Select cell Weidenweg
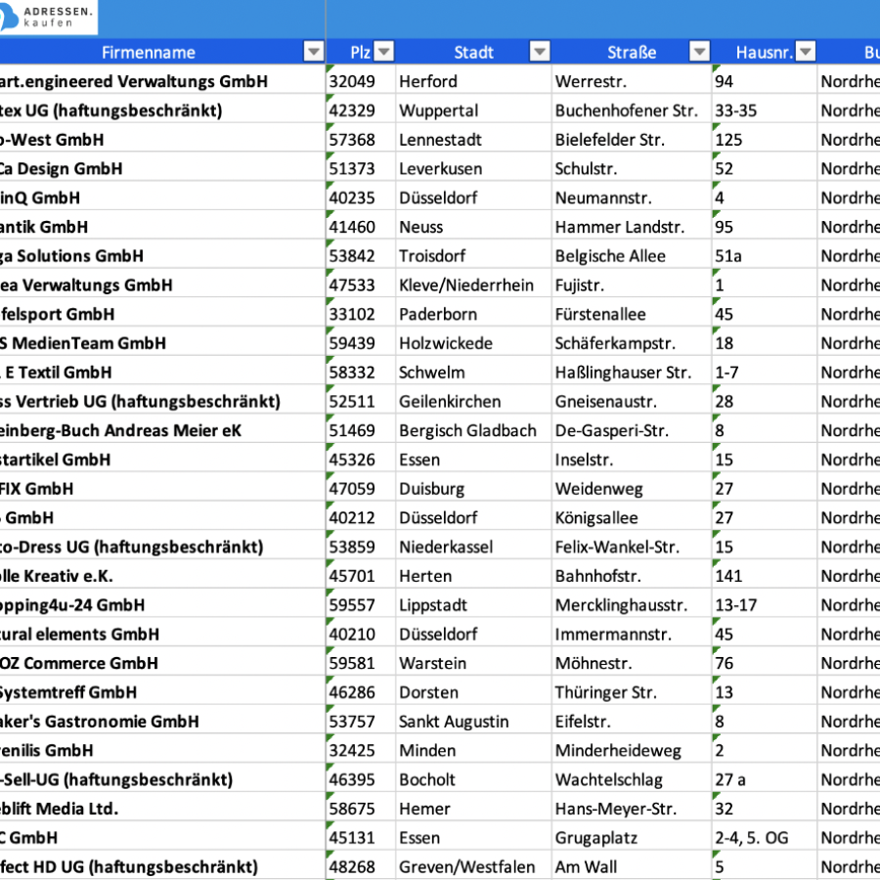The height and width of the screenshot is (880, 880). click(632, 490)
